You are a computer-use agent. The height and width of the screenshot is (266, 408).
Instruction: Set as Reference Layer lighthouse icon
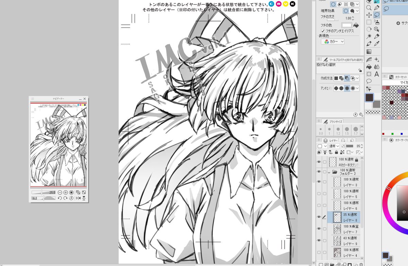[x=325, y=152]
